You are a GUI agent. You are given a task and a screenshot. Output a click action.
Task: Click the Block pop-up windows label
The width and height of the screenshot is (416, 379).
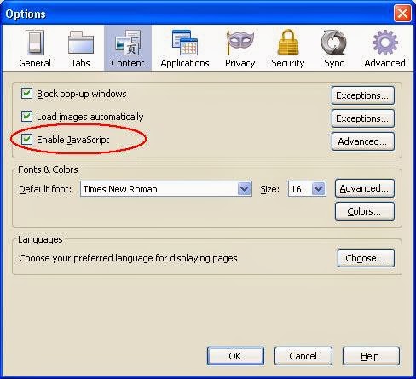coord(82,94)
